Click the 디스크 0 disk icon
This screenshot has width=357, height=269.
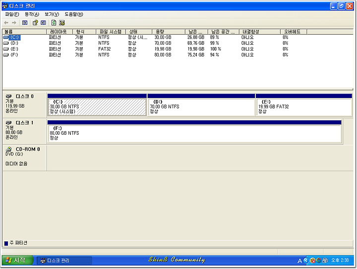pyautogui.click(x=8, y=97)
